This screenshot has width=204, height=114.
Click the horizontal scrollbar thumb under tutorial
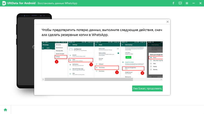coord(89,79)
